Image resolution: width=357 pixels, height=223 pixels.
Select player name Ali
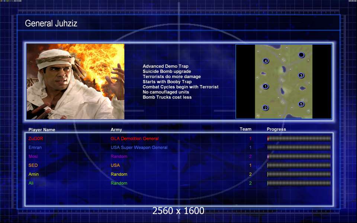click(x=31, y=183)
